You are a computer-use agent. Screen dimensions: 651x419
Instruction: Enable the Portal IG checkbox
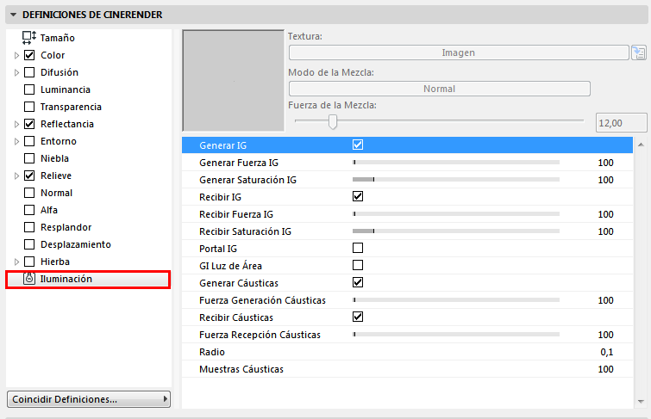[358, 248]
